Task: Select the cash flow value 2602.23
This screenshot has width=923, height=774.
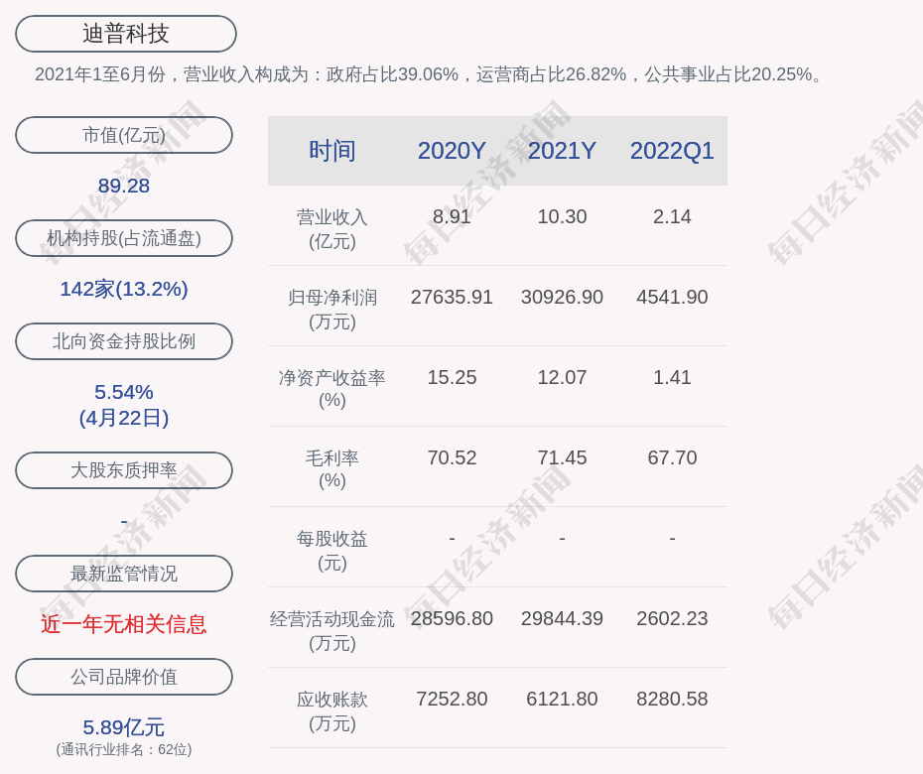Action: click(x=672, y=618)
